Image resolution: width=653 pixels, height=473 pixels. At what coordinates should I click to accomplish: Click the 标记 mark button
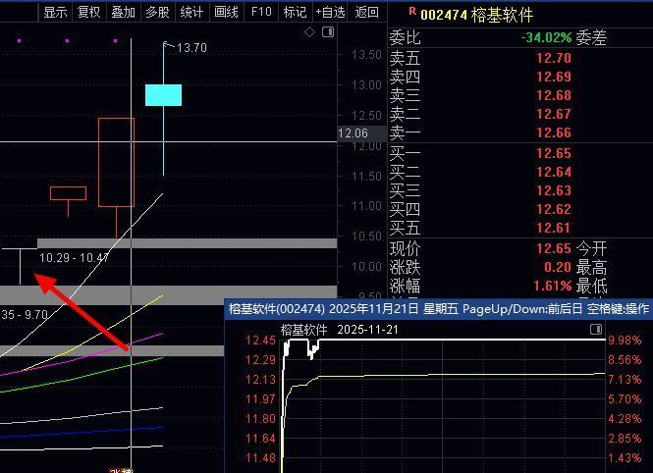point(295,12)
